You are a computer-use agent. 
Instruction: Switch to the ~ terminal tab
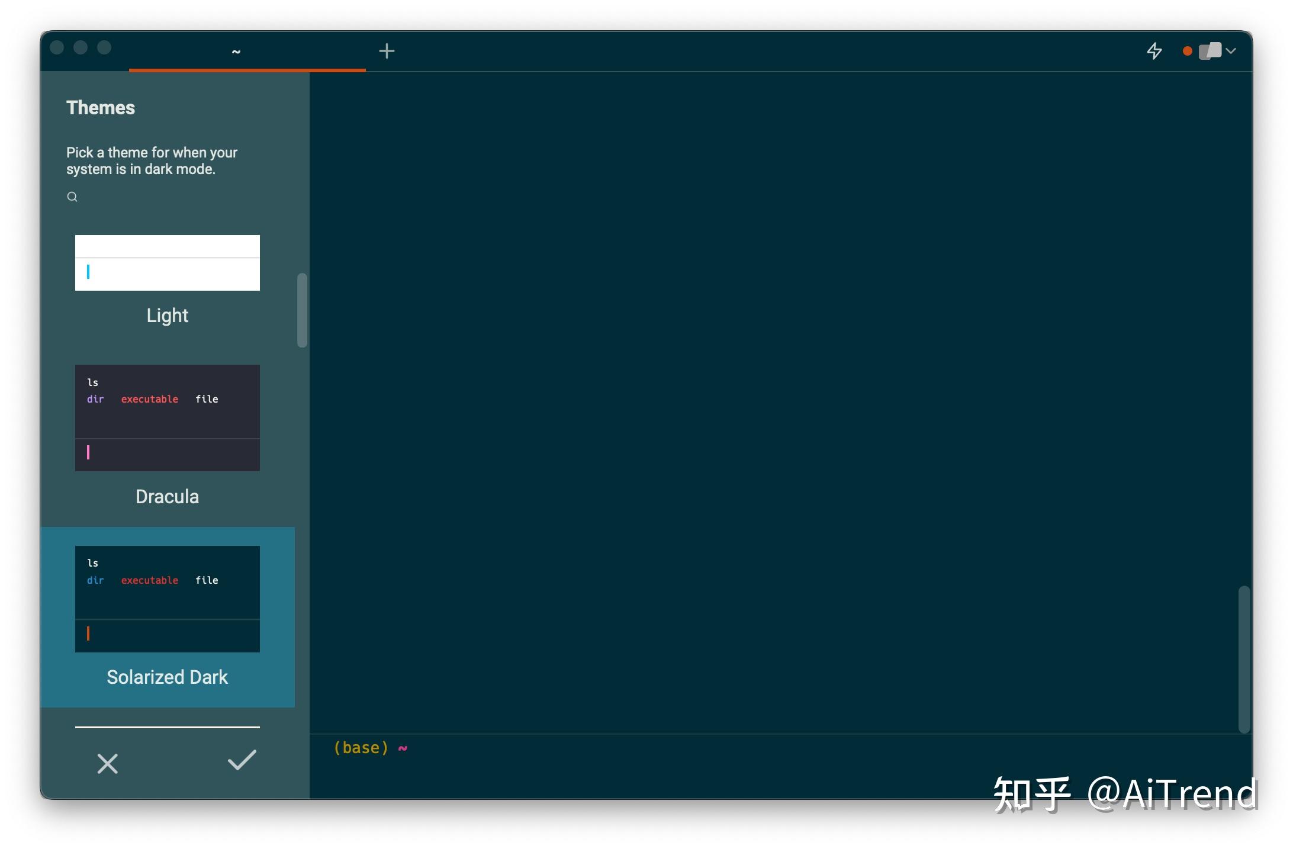[x=236, y=52]
